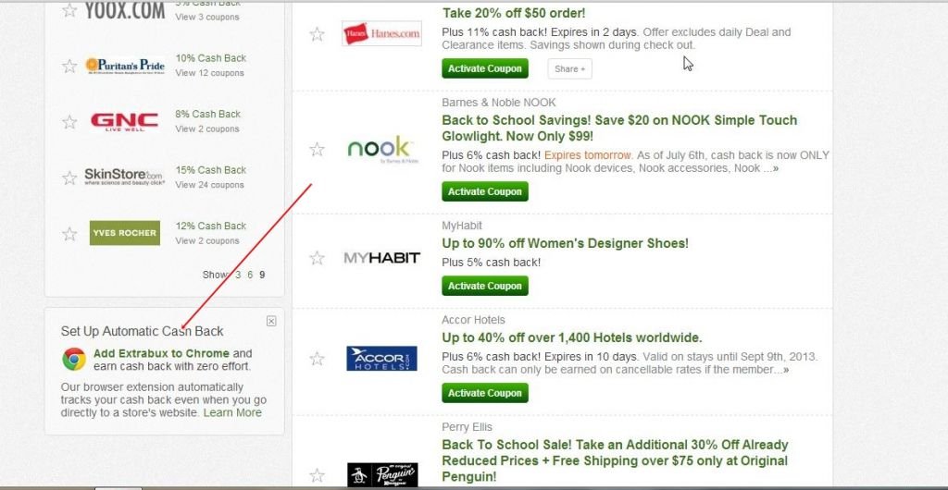Viewport: 948px width, 490px height.
Task: Show 3 stores in the sidebar list
Action: pos(238,275)
